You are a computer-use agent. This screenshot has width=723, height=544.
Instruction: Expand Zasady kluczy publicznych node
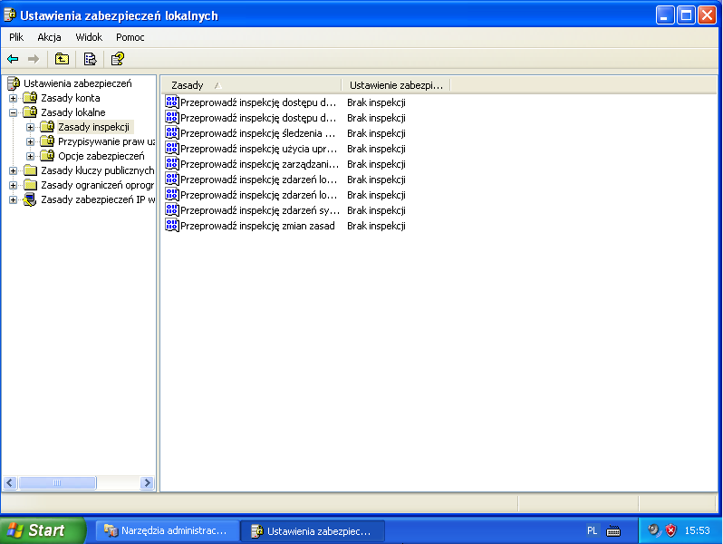tap(13, 170)
